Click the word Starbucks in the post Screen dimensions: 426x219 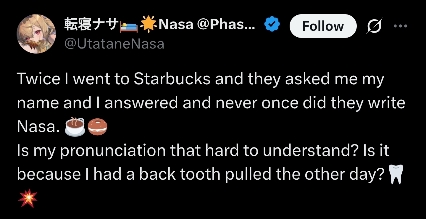(x=172, y=79)
